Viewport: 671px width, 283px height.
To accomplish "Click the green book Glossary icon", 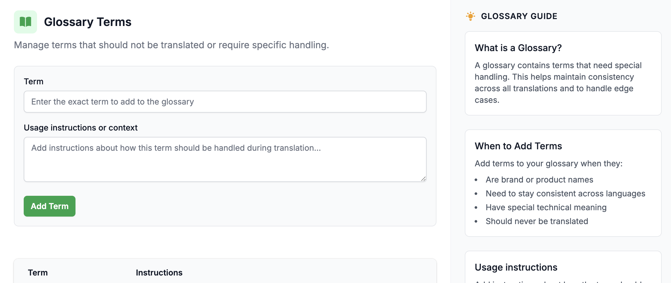I will tap(25, 22).
